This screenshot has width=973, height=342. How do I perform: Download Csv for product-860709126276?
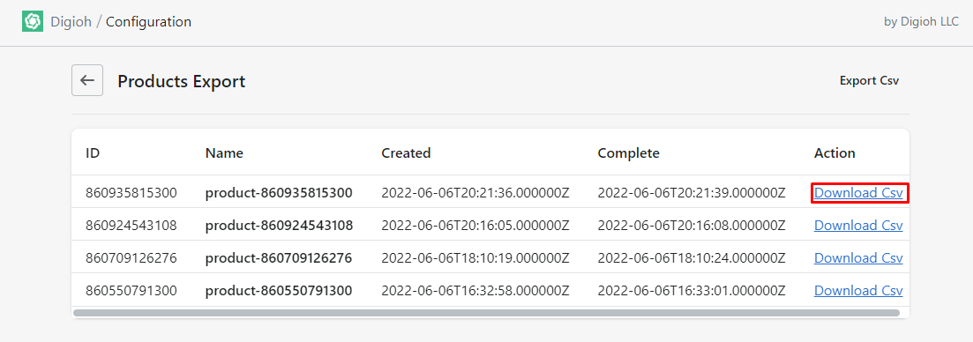(858, 257)
